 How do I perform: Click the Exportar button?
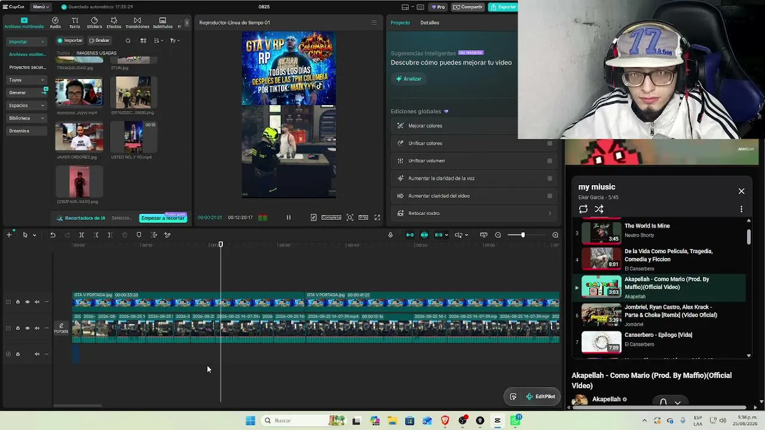pyautogui.click(x=503, y=7)
